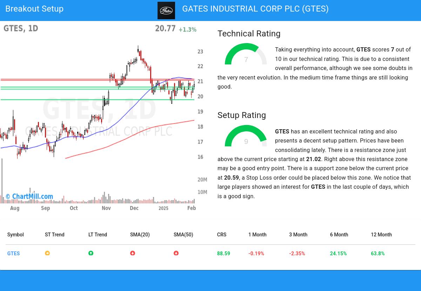This screenshot has width=421, height=291.
Task: Click the Gates company logo icon
Action: 166,11
